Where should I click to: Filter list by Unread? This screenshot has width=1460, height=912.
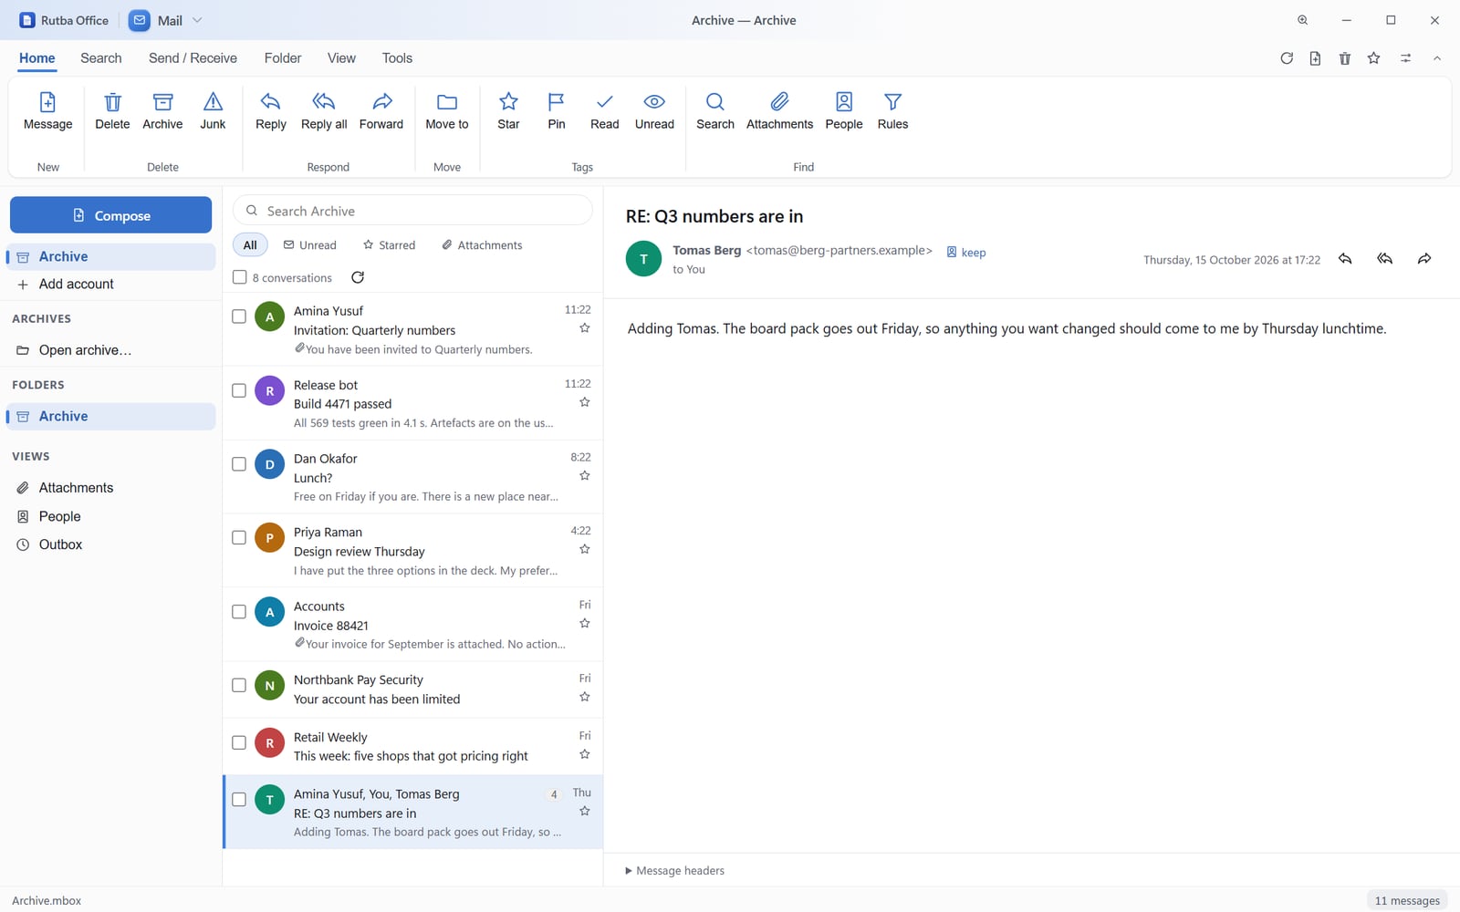[309, 245]
